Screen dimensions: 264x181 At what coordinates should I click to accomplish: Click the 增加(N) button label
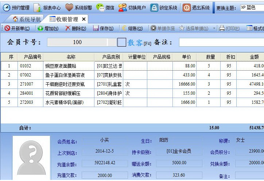(x=51, y=28)
